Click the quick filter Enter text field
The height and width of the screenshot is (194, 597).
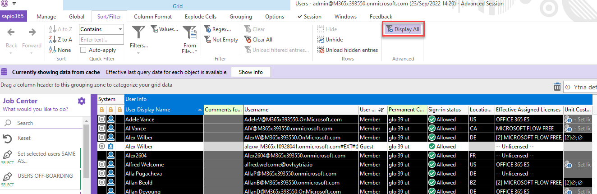(101, 40)
